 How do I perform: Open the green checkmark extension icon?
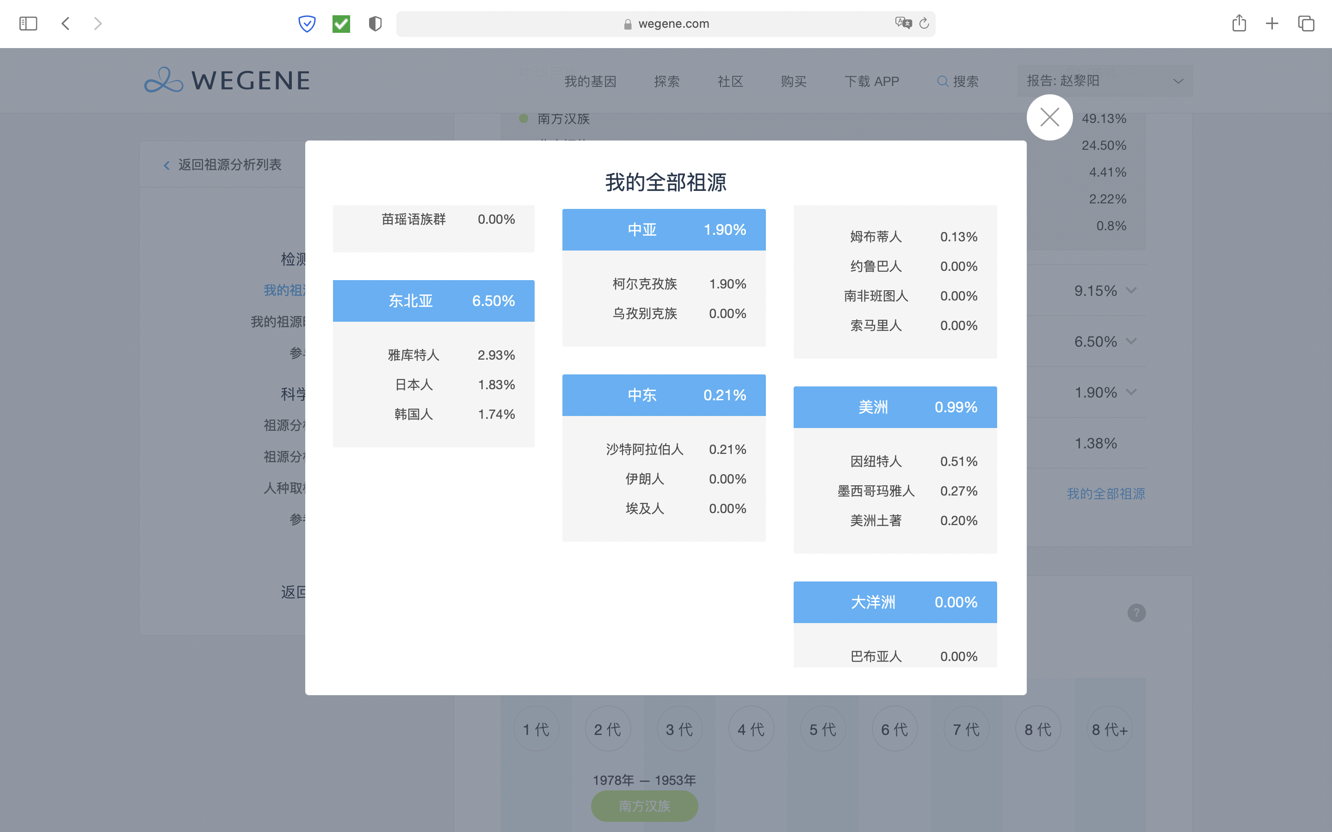click(x=341, y=24)
